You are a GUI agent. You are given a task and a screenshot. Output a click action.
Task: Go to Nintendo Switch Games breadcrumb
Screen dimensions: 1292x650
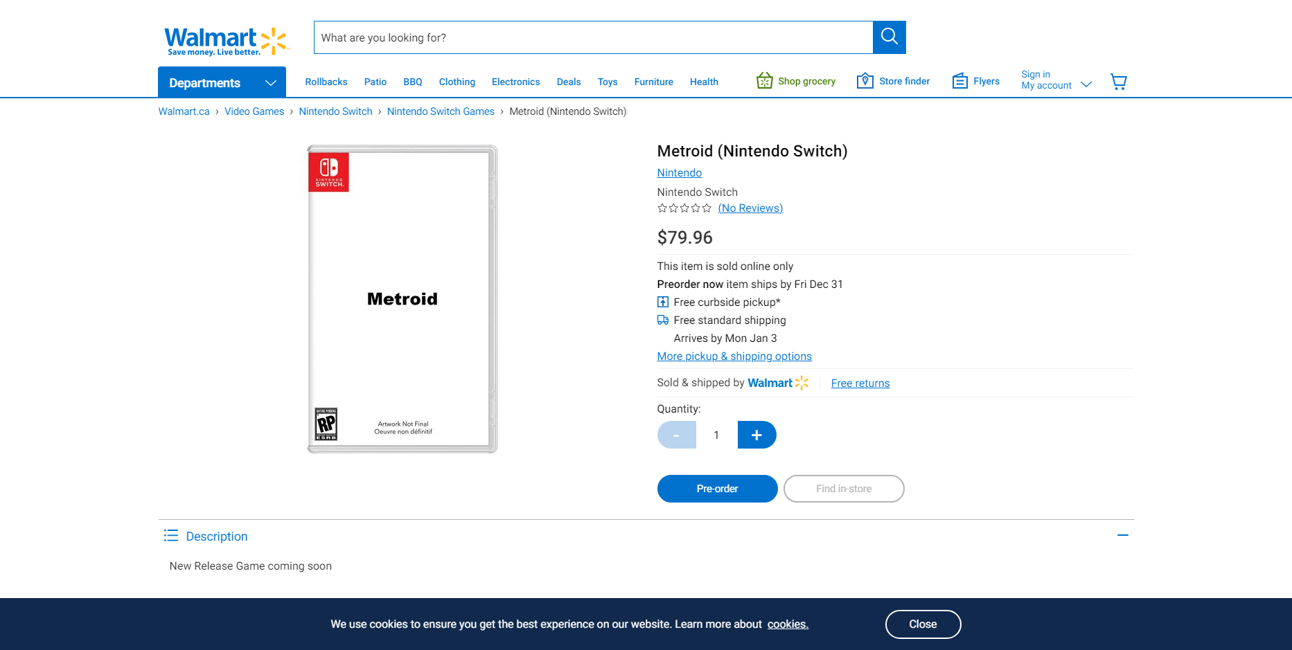click(x=441, y=111)
